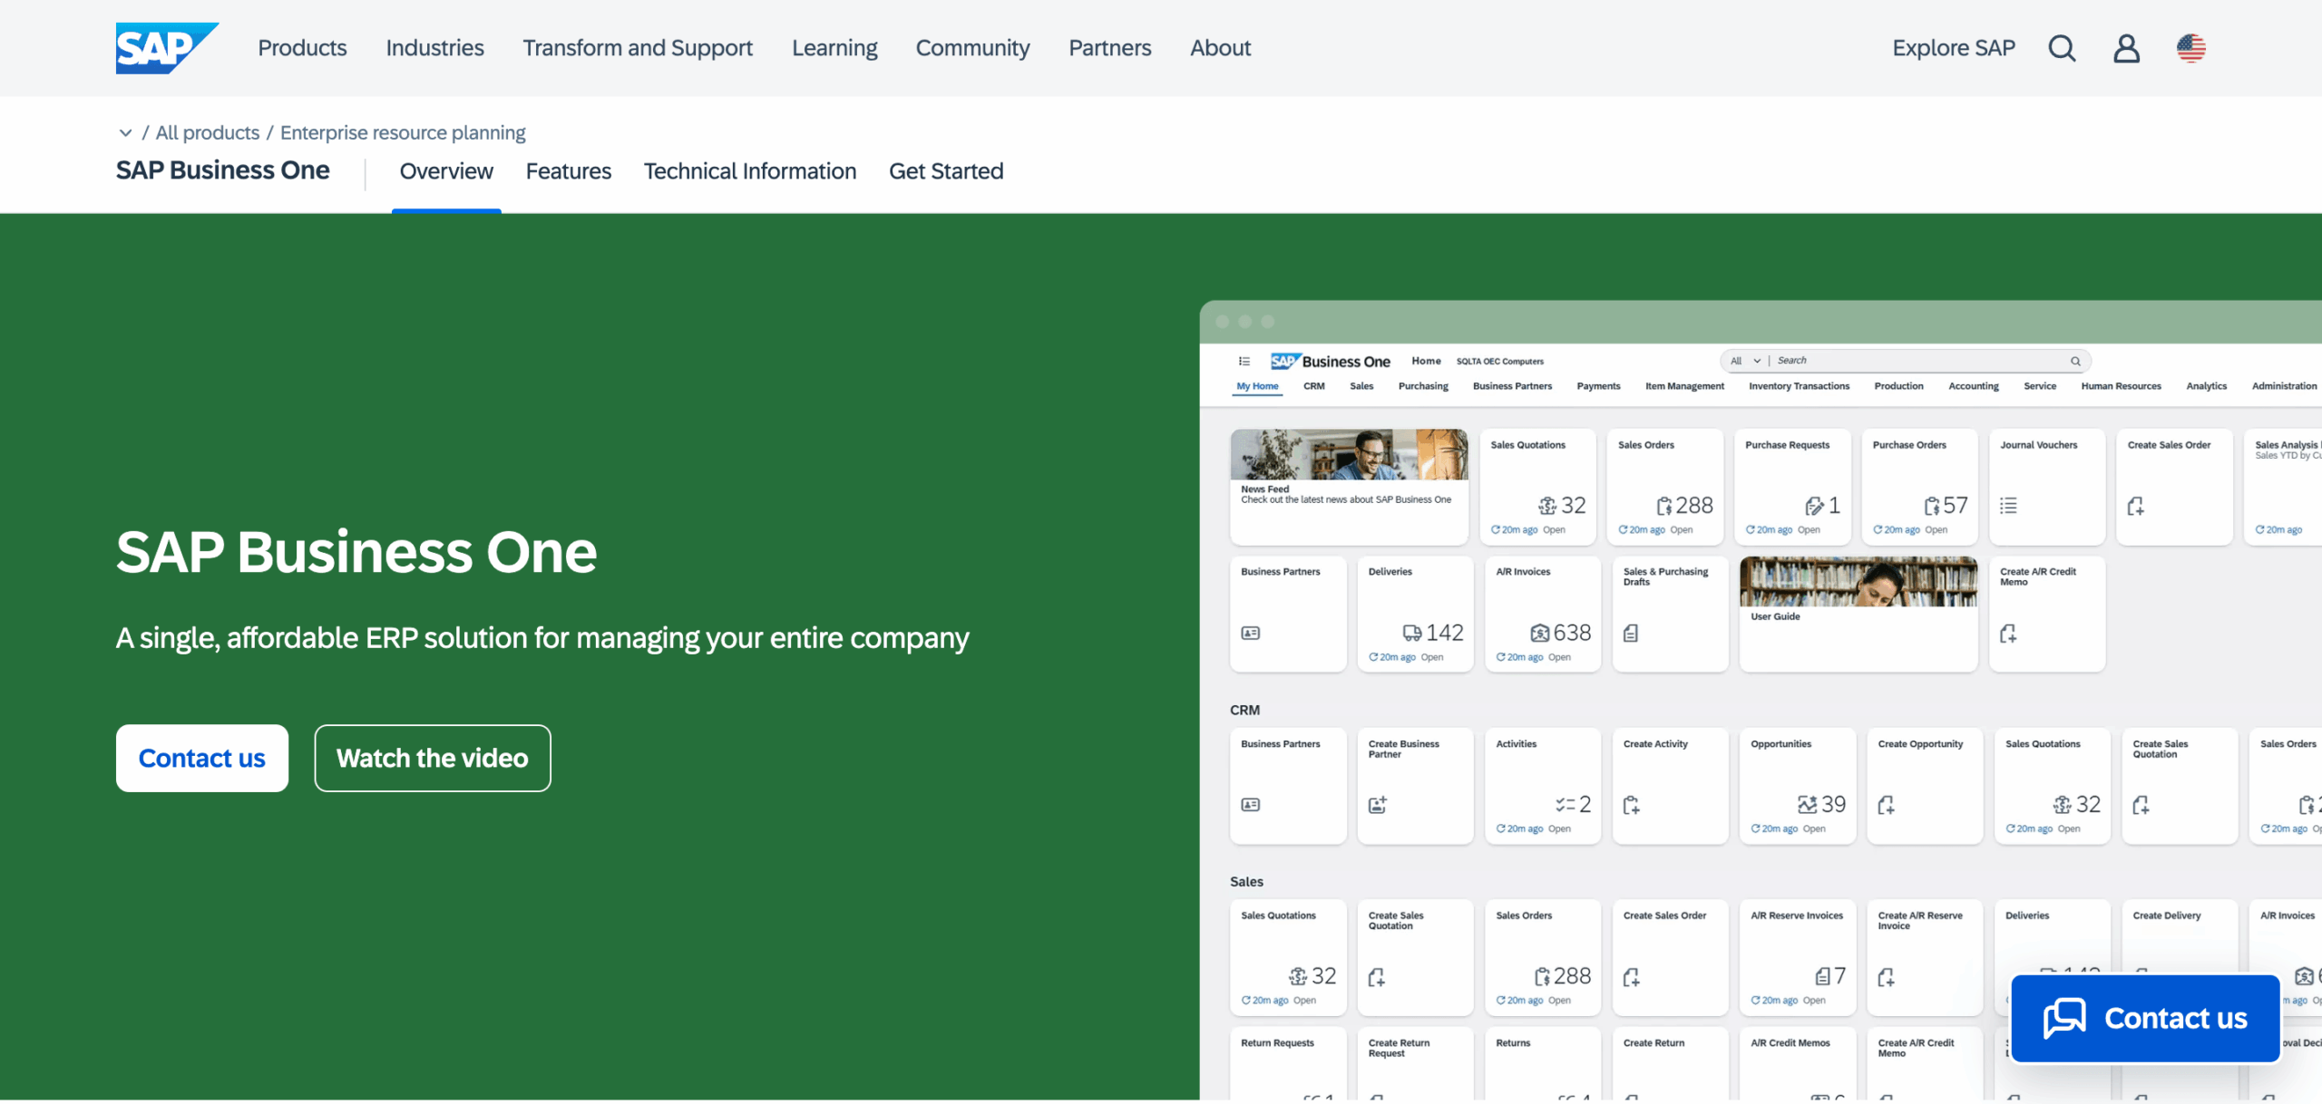Open the Community menu
Viewport: 2322px width, 1104px height.
(x=972, y=48)
